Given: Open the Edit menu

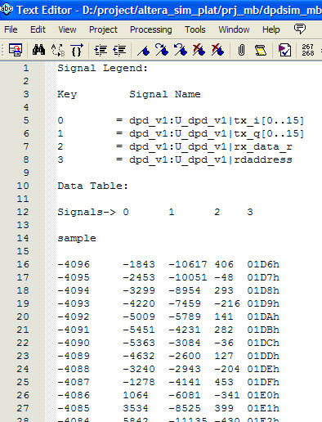Looking at the screenshot, I should tap(38, 29).
